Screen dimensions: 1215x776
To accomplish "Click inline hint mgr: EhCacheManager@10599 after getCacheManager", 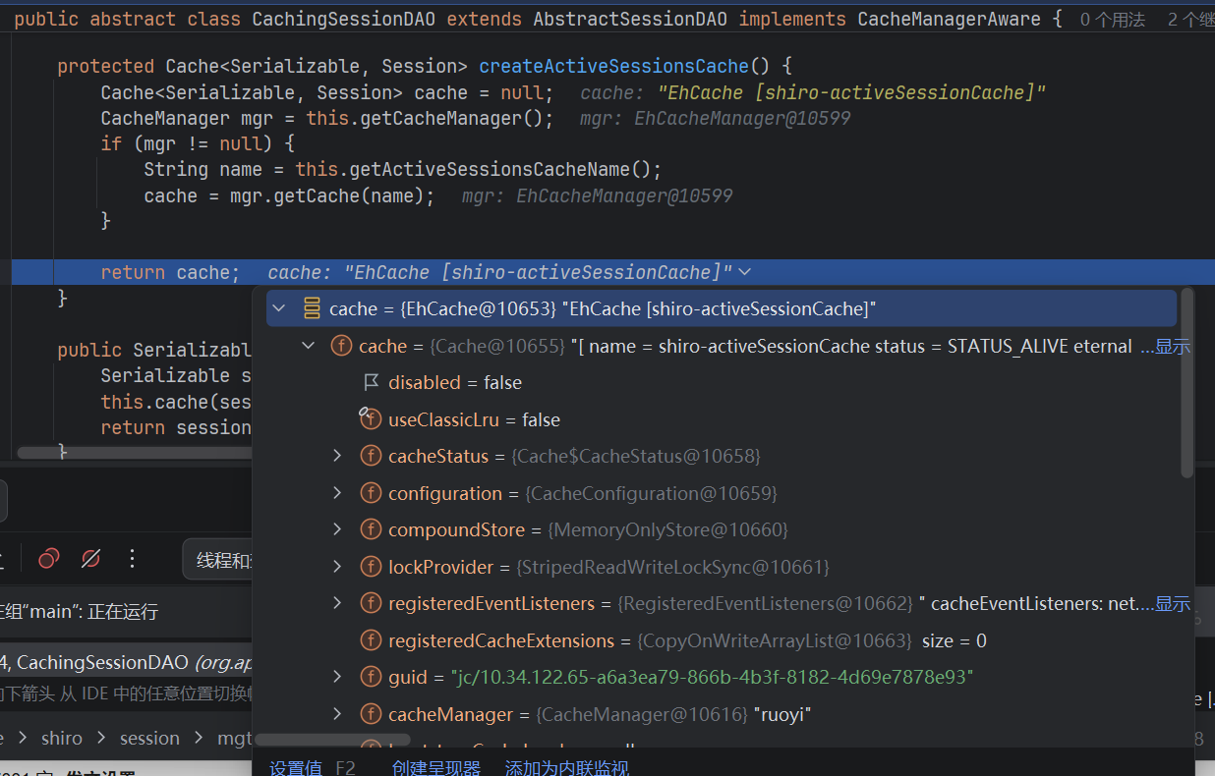I will [715, 118].
